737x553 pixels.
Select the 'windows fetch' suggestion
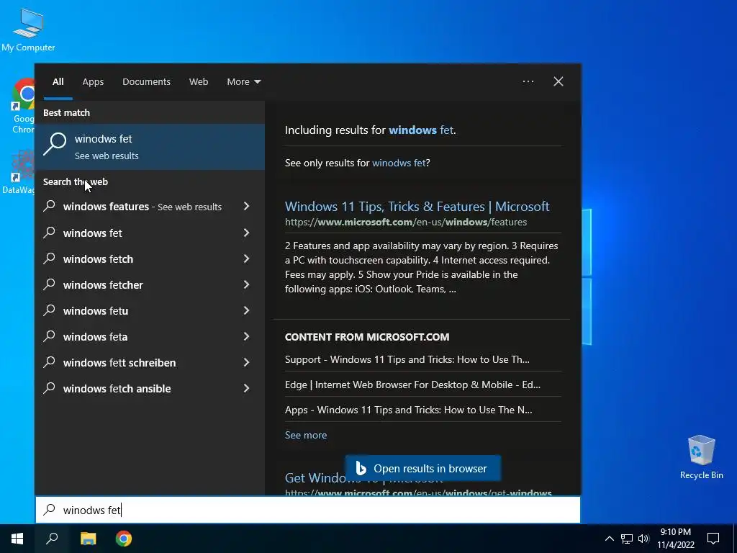tap(98, 258)
